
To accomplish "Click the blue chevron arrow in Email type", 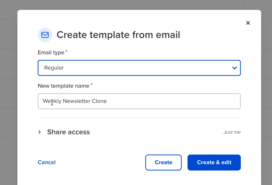I will pyautogui.click(x=234, y=68).
